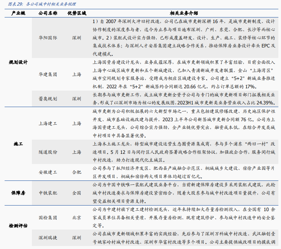Select the 规划设计 category cell
The width and height of the screenshot is (281, 249).
pos(18,62)
